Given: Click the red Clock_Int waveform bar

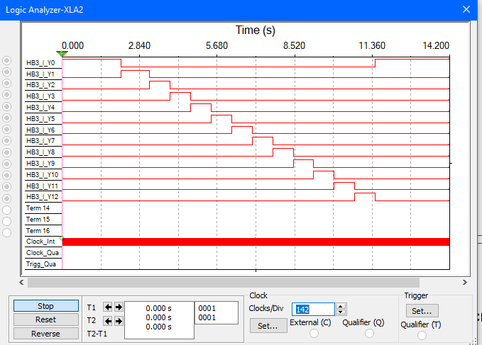Looking at the screenshot, I should [256, 242].
